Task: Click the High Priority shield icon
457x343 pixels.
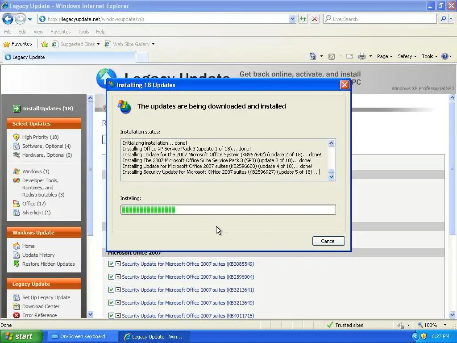Action: 17,137
